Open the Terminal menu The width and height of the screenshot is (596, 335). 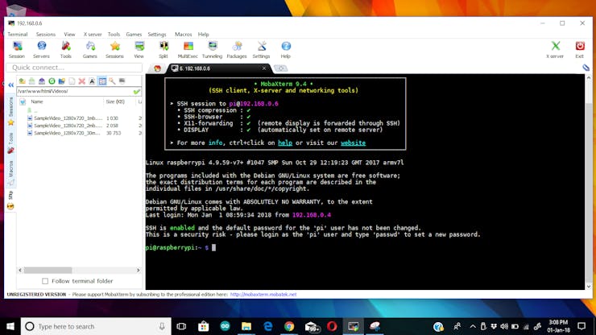(18, 34)
